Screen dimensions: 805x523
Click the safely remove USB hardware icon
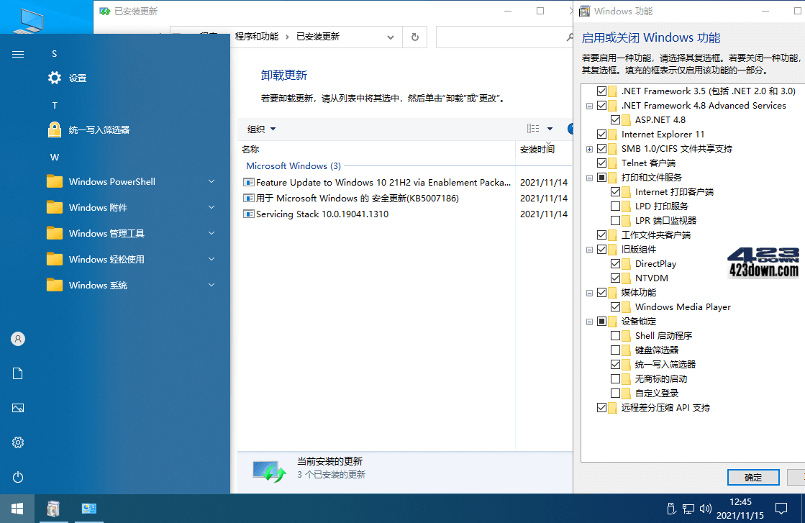coord(671,509)
